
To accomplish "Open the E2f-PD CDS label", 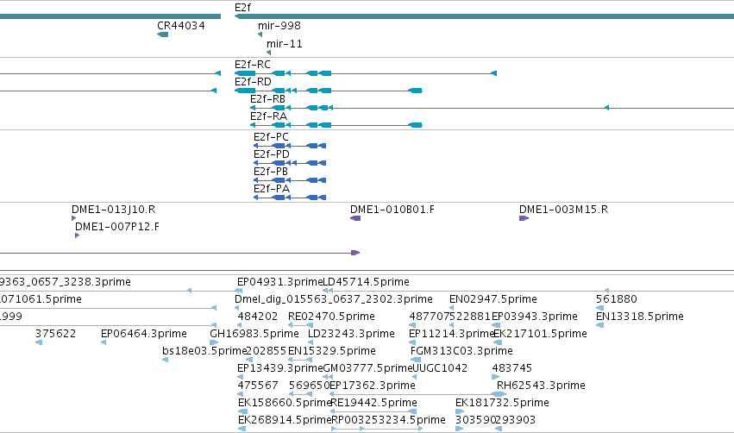I will [272, 154].
